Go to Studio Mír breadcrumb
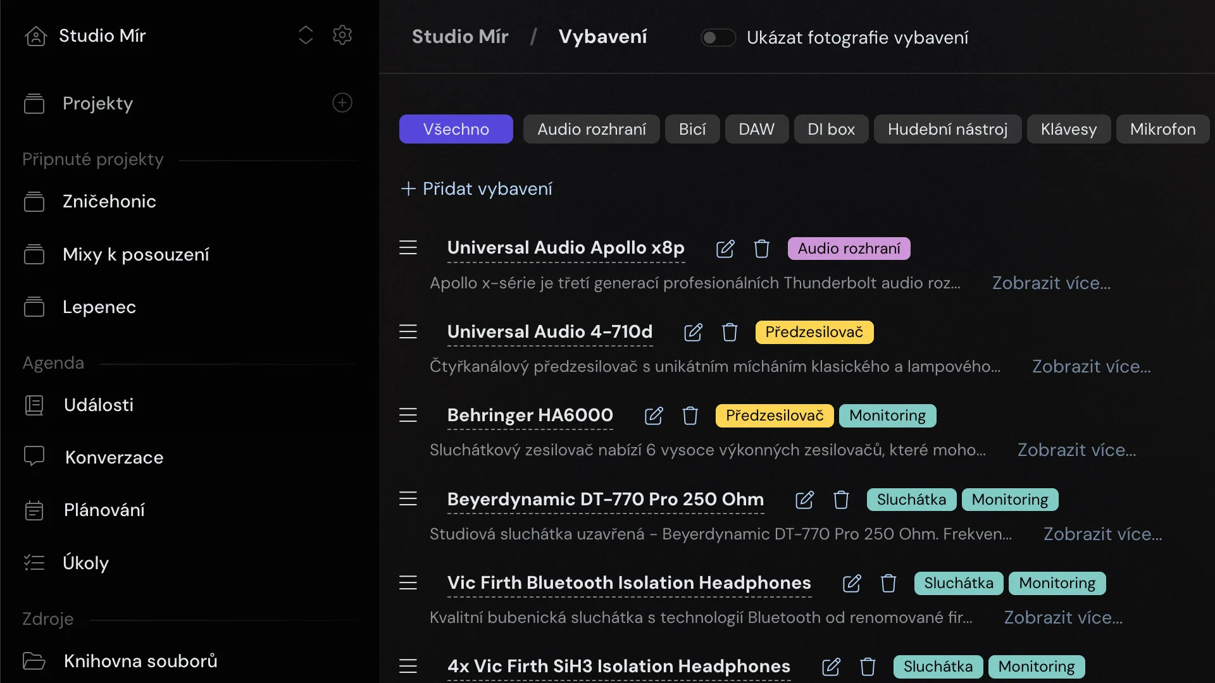The height and width of the screenshot is (683, 1215). (x=460, y=37)
